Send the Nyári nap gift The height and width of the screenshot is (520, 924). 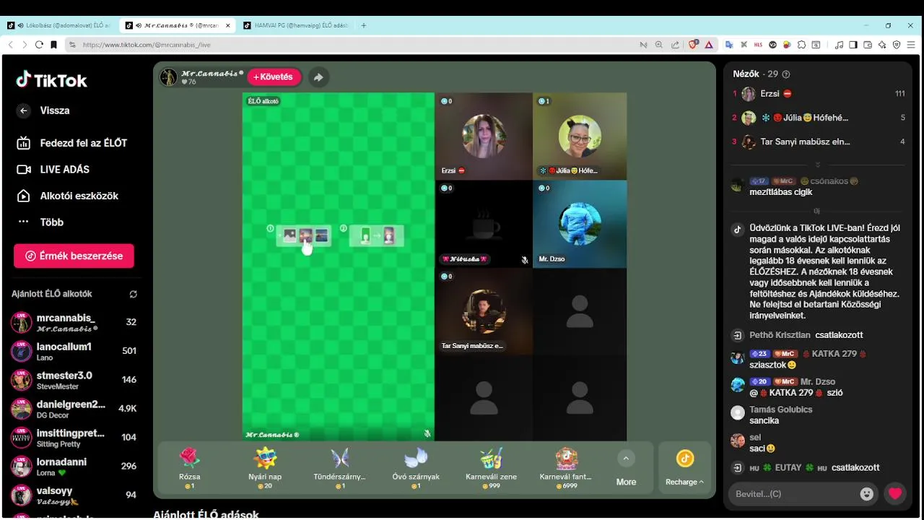[265, 467]
